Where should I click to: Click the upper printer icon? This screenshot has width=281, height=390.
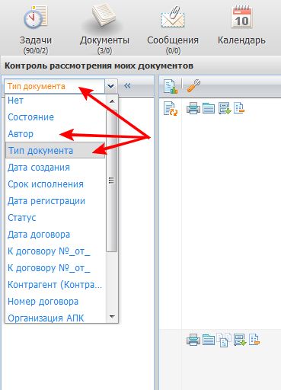pyautogui.click(x=193, y=108)
